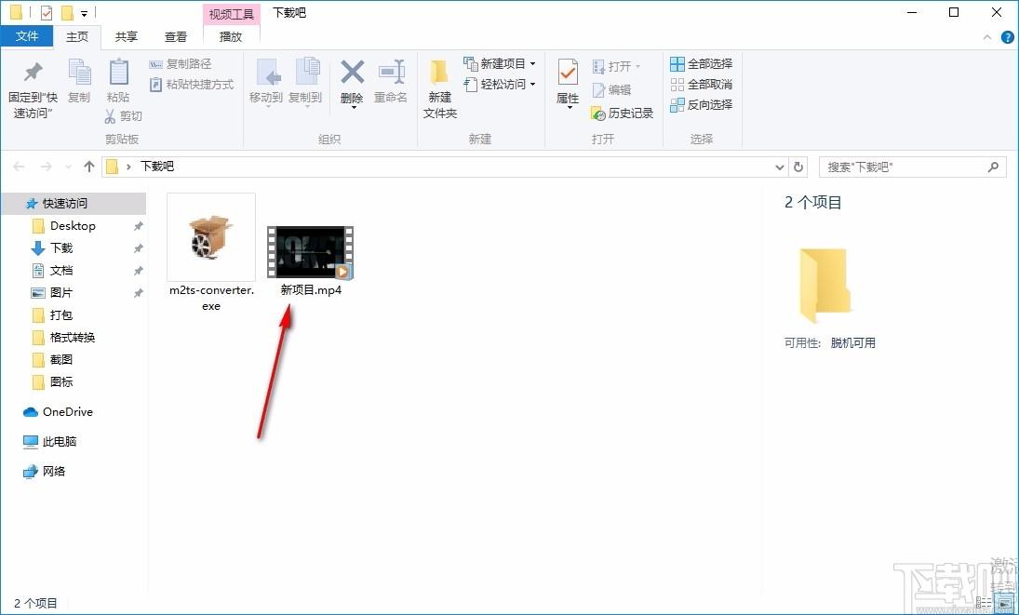Switch to the Share tab
The image size is (1019, 615).
126,36
